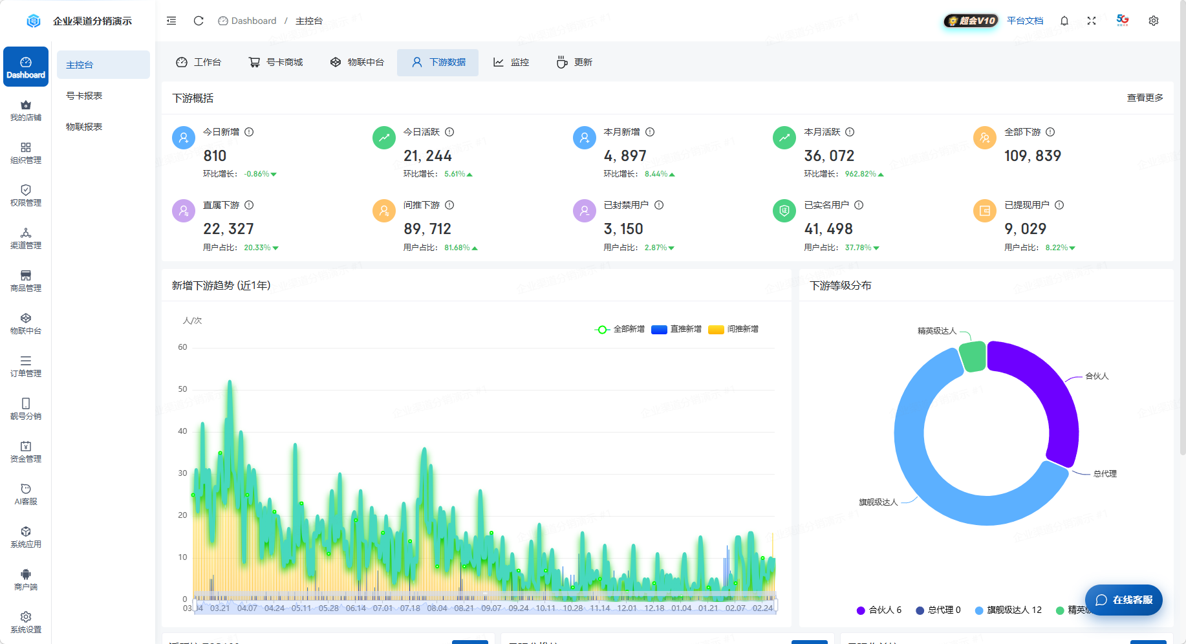Viewport: 1186px width, 644px height.
Task: Toggle 间推新增 series in chart legend
Action: 733,329
